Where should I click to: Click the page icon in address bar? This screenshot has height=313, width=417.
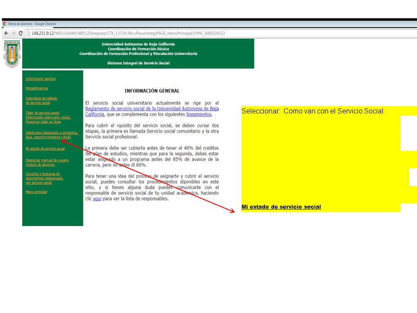28,33
